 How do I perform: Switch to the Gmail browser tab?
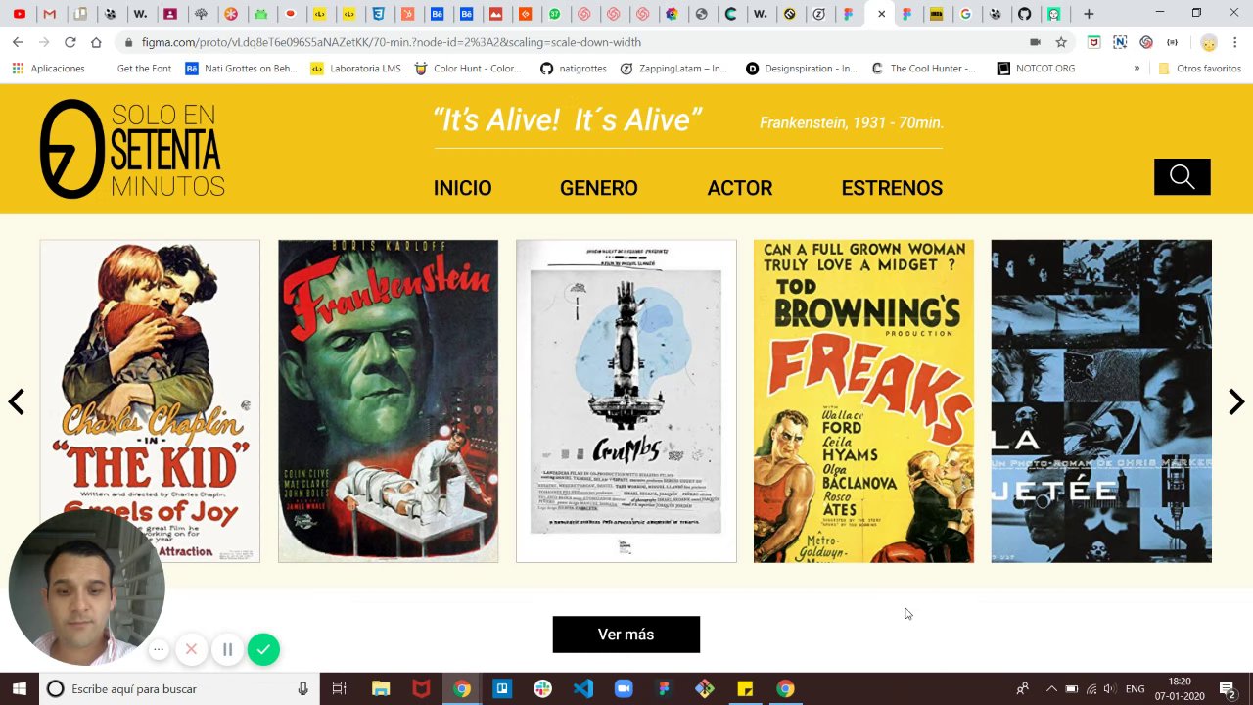pyautogui.click(x=50, y=14)
